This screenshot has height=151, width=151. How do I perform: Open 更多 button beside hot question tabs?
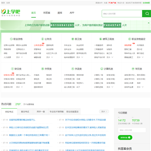click(104, 112)
